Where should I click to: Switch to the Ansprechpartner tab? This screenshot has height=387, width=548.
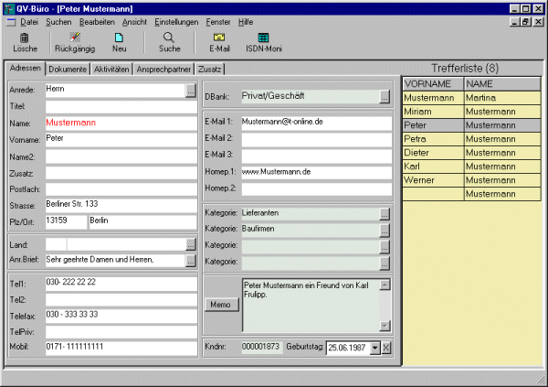click(x=163, y=69)
